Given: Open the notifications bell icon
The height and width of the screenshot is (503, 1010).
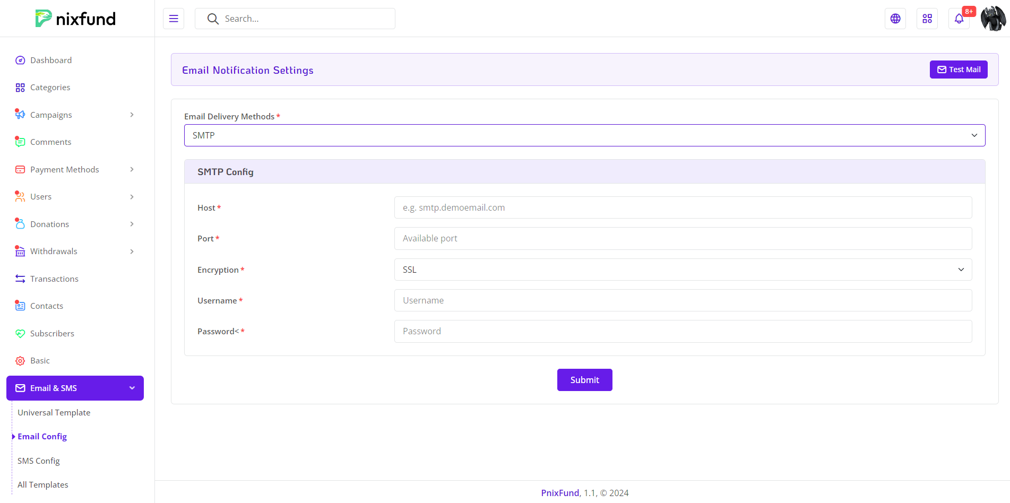Looking at the screenshot, I should coord(959,19).
